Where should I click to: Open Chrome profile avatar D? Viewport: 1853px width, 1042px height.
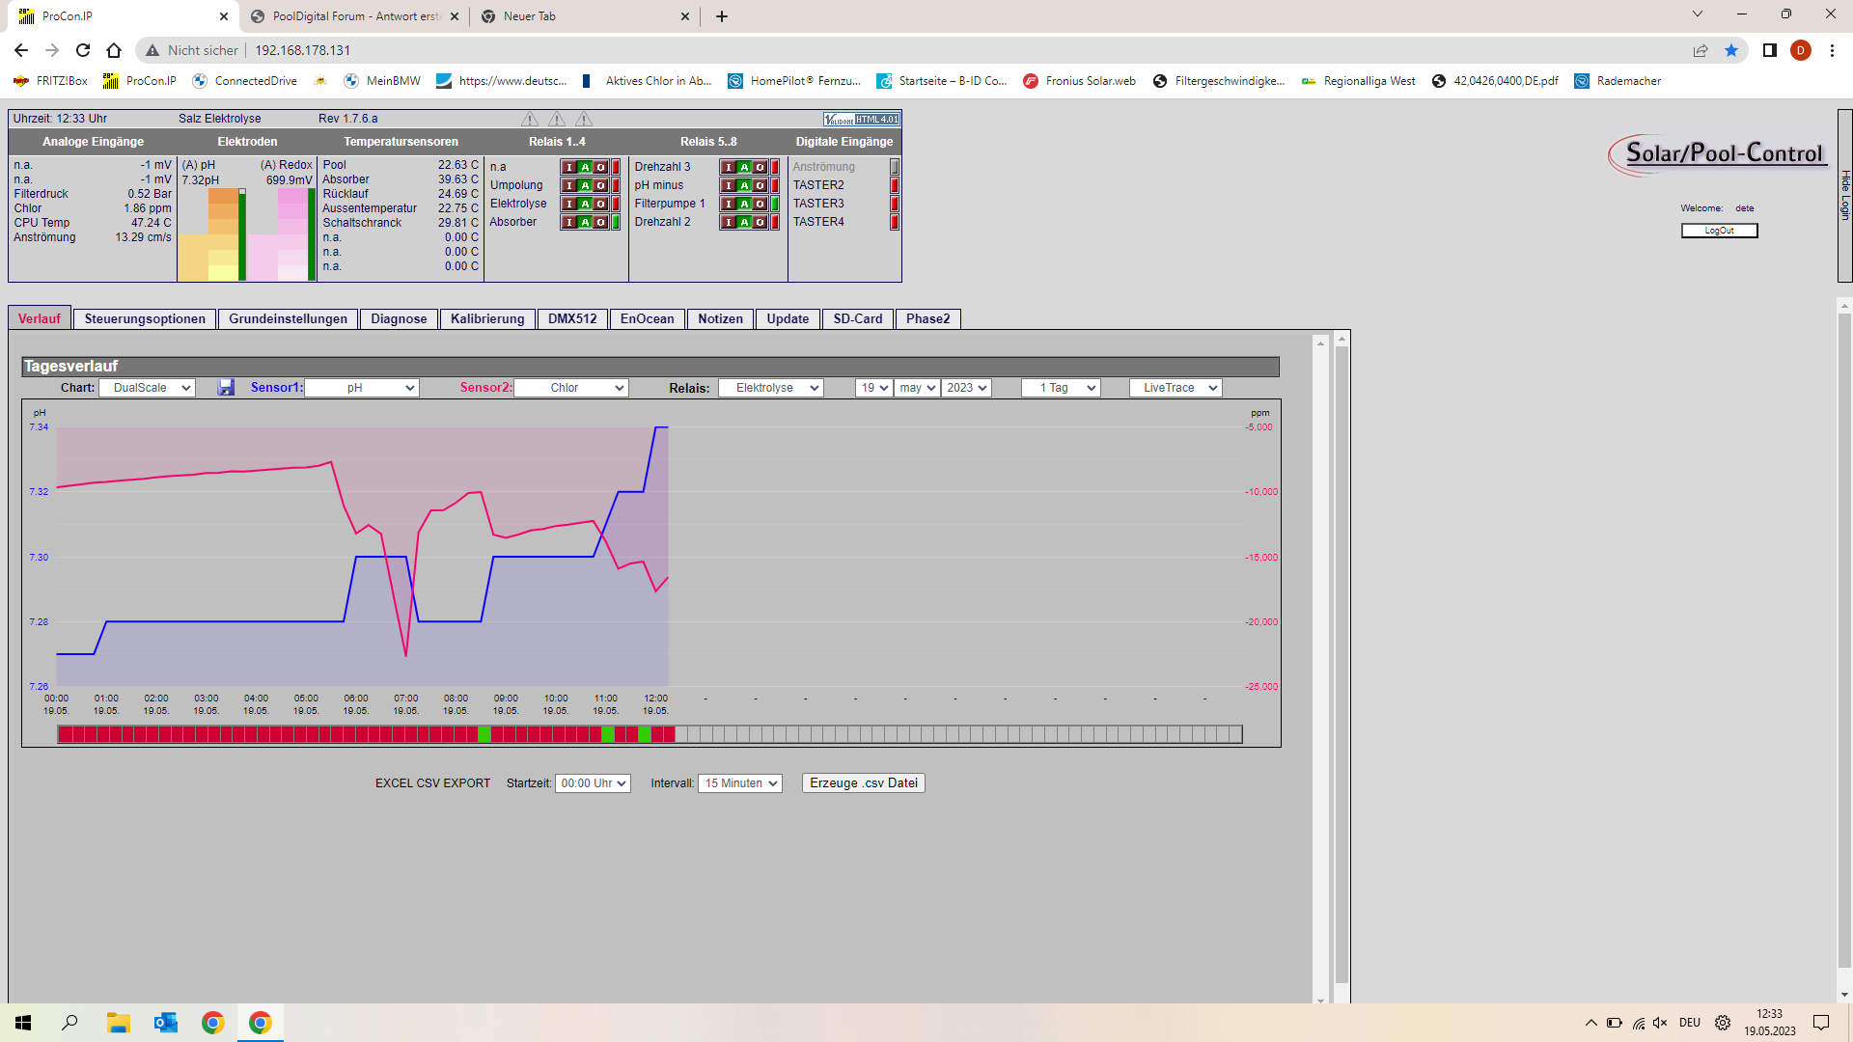point(1801,50)
